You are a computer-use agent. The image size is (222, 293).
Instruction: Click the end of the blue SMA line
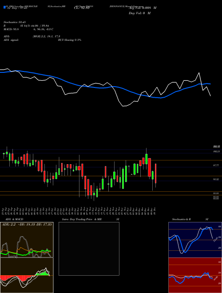click(x=210, y=84)
